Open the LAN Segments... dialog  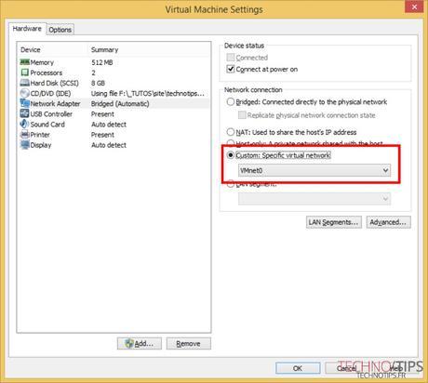point(334,222)
